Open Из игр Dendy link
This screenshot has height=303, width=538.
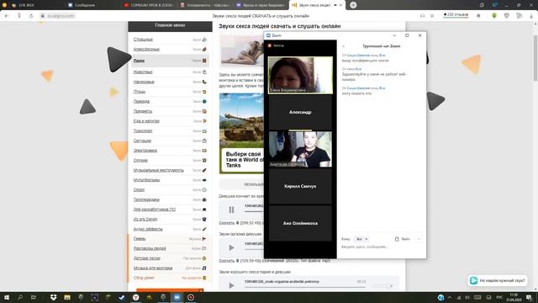pyautogui.click(x=145, y=219)
